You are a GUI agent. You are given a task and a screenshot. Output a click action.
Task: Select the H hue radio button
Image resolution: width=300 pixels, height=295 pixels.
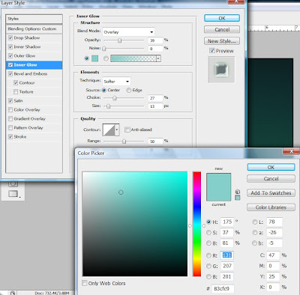click(208, 222)
